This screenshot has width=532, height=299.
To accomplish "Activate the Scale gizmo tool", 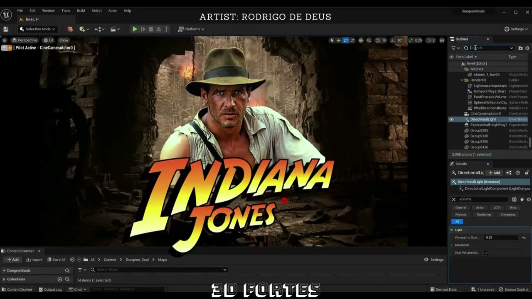I will (352, 40).
